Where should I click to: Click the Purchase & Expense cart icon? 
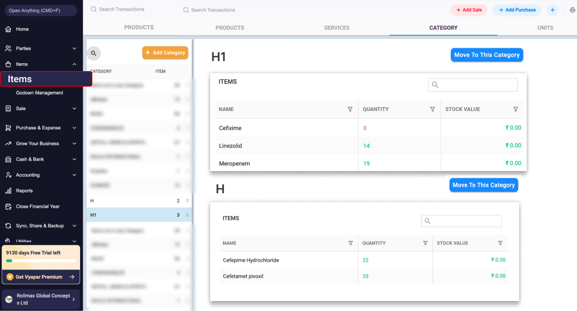pos(8,128)
